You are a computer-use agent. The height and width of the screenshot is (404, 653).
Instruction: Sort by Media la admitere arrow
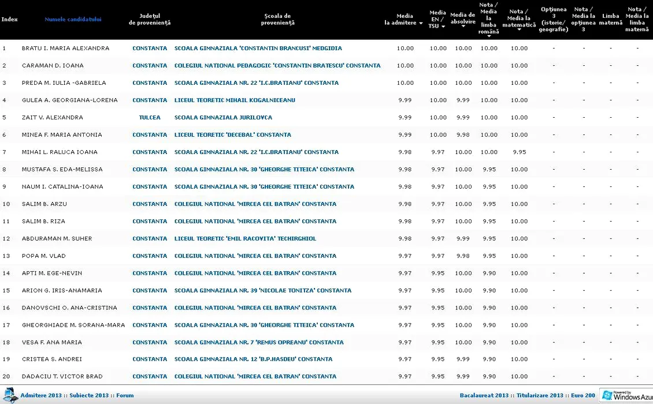point(421,24)
